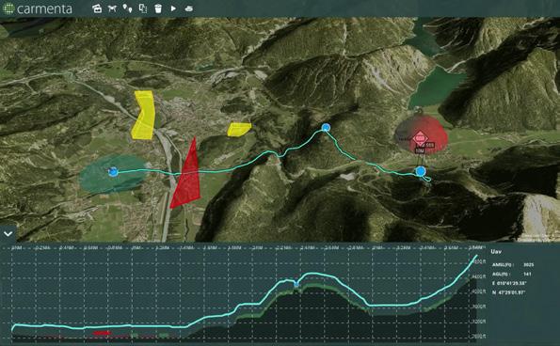Click the red diamond threat symbol
The image size is (560, 346).
tap(421, 138)
